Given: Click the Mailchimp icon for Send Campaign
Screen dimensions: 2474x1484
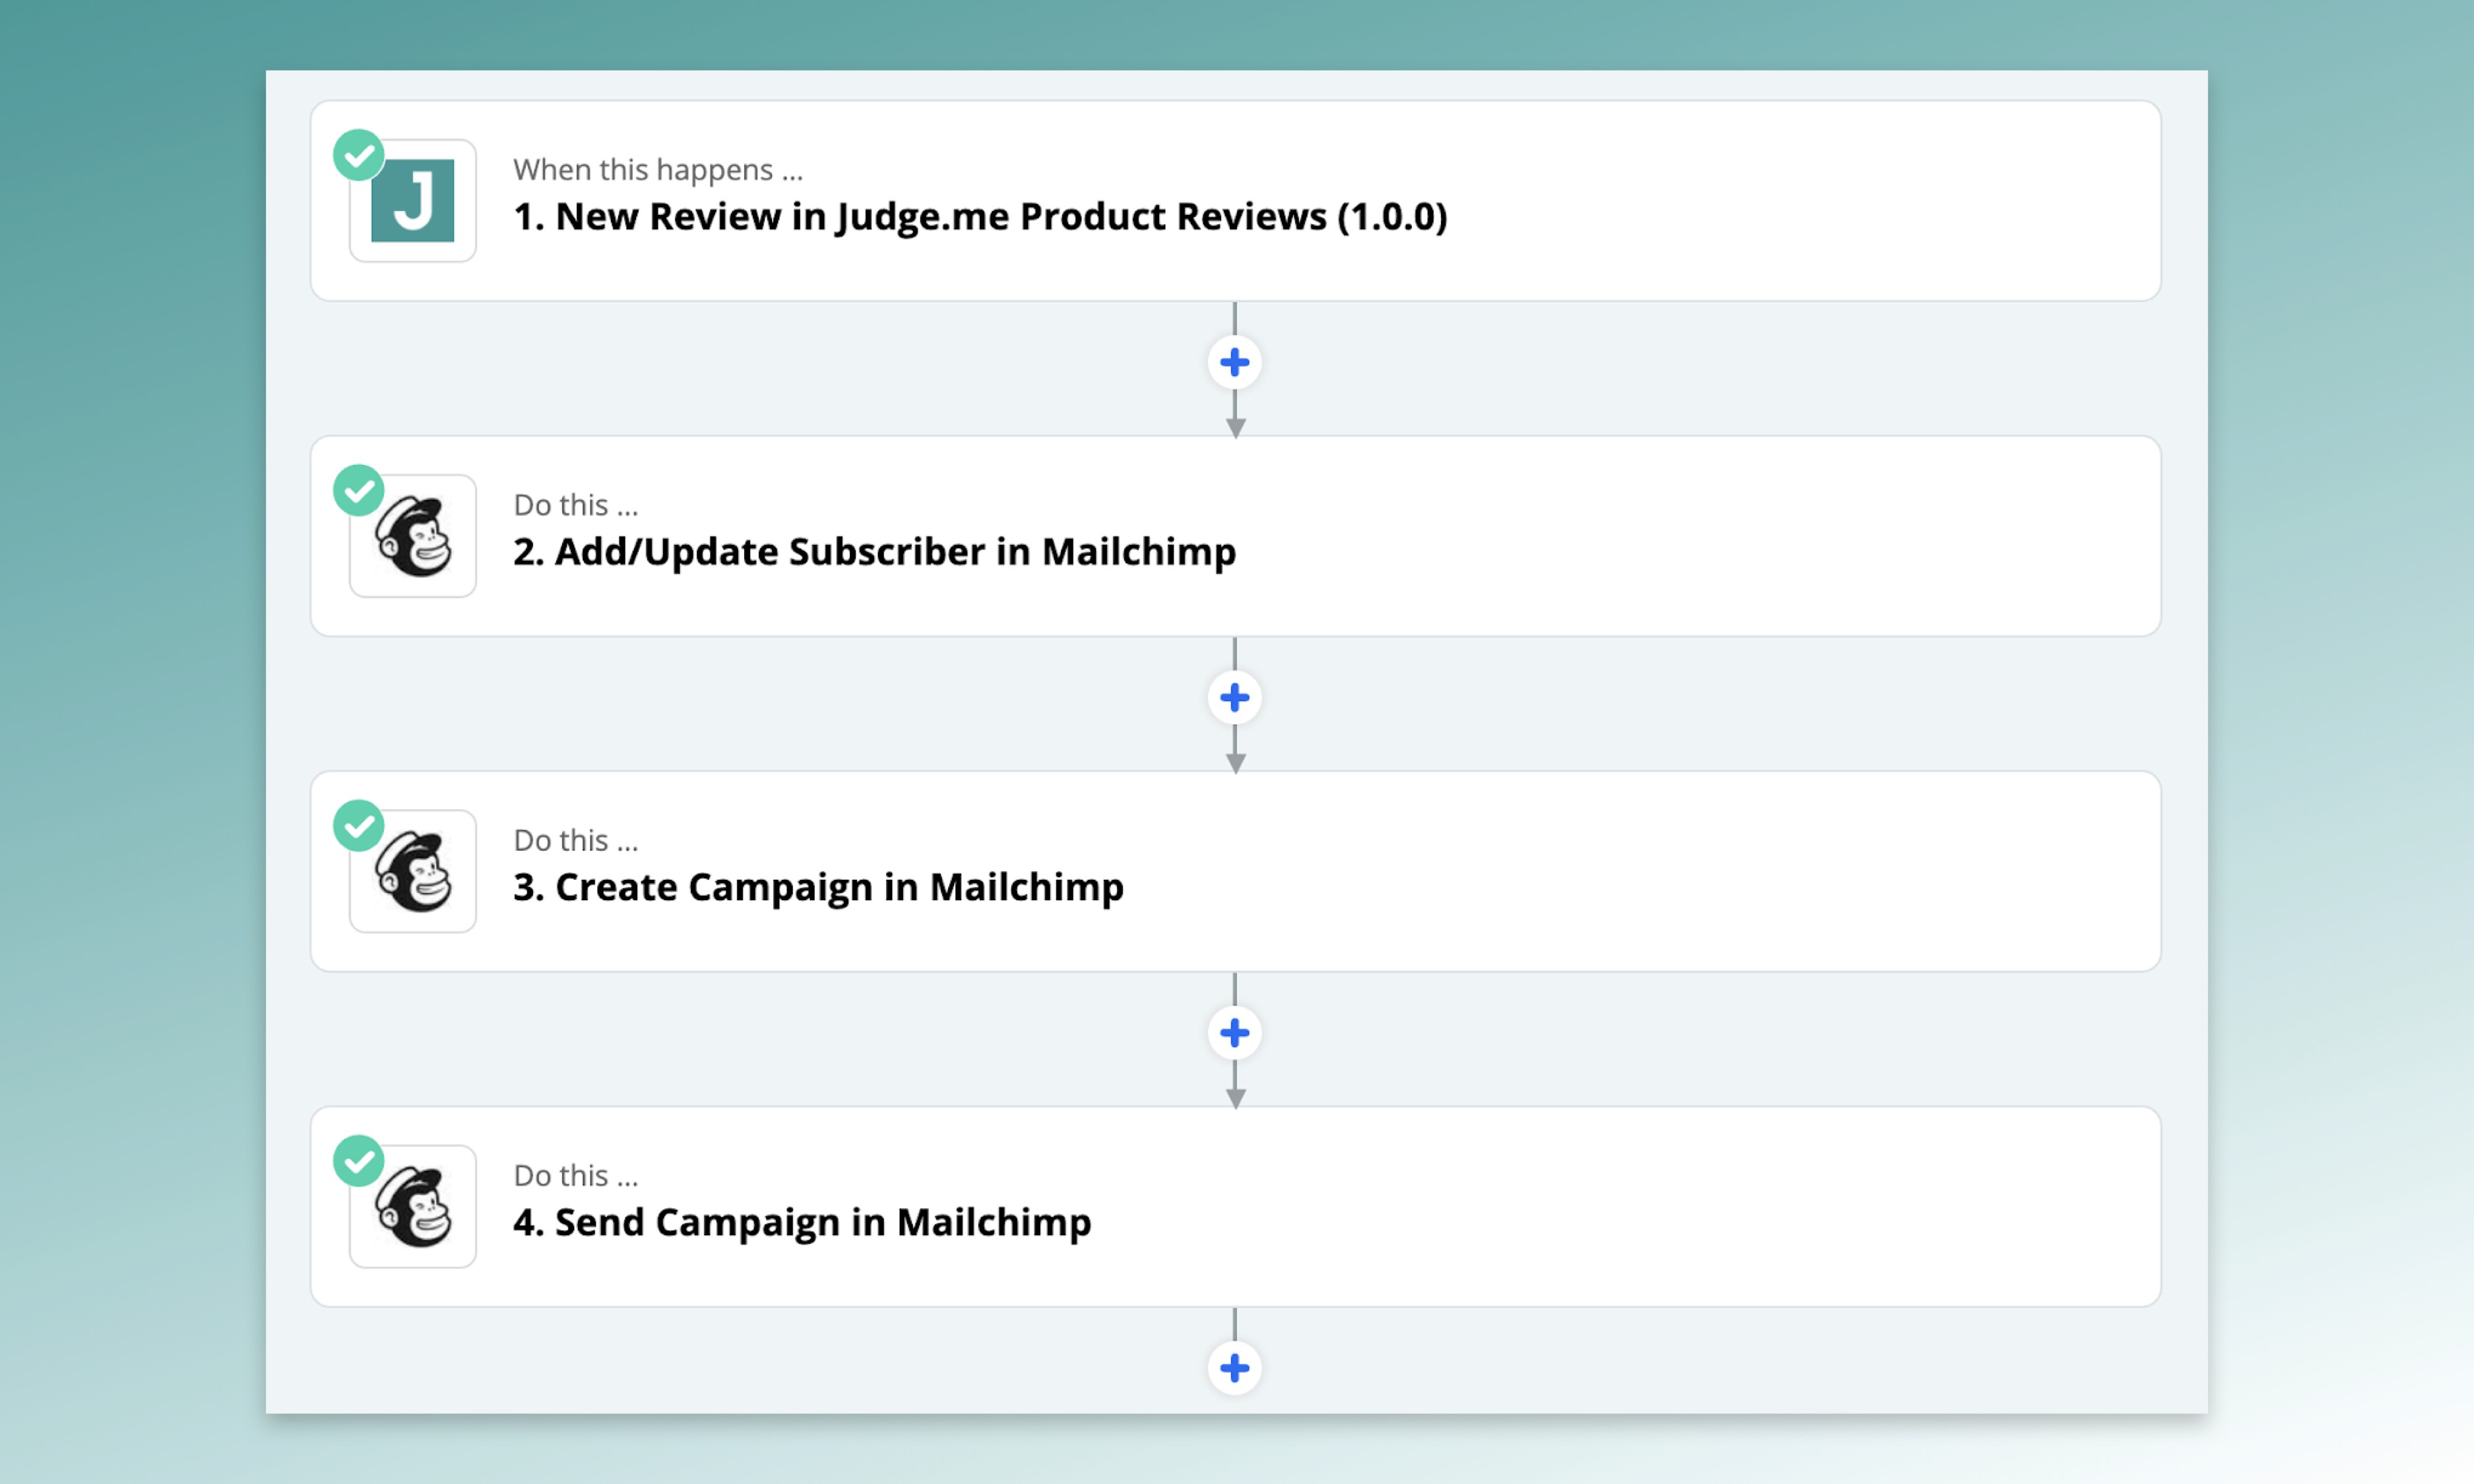Looking at the screenshot, I should pyautogui.click(x=412, y=1207).
